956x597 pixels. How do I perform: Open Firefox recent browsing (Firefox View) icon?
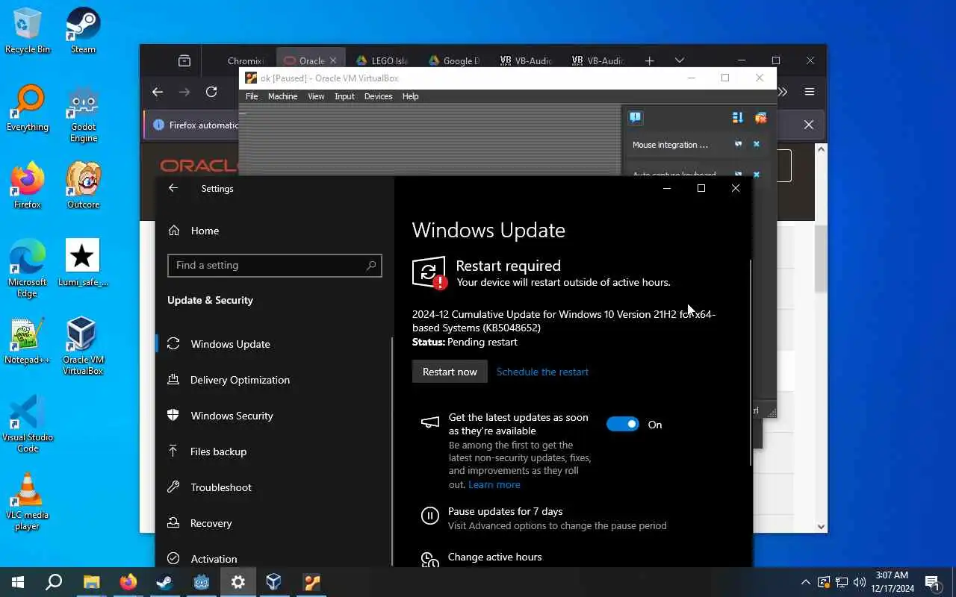184,61
